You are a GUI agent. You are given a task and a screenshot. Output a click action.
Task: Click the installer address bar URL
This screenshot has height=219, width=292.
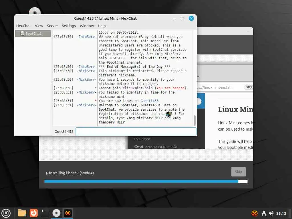(215, 87)
